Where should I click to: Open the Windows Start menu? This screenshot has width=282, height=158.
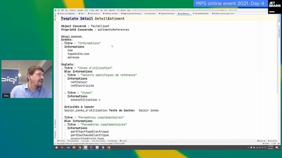pos(56,147)
